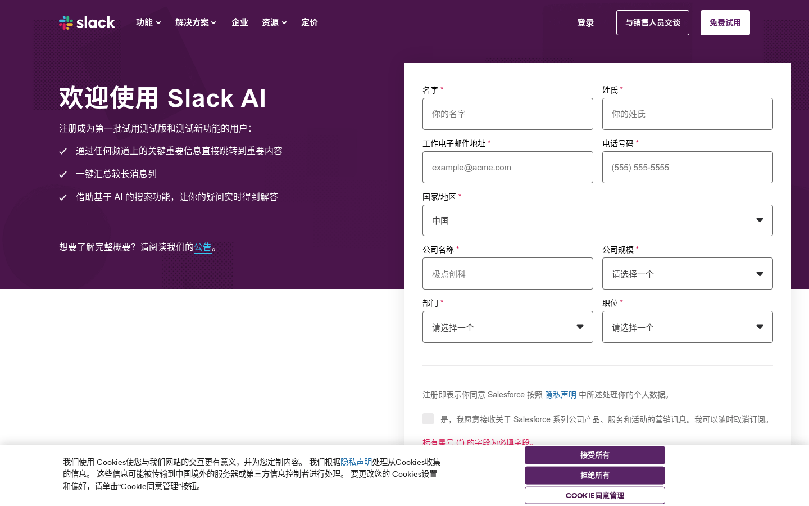The height and width of the screenshot is (506, 809).
Task: Open 隐私声明 link in cookie banner
Action: tap(356, 462)
